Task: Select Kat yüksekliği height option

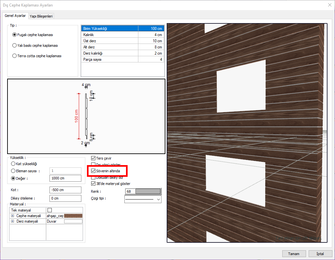Action: 13,164
